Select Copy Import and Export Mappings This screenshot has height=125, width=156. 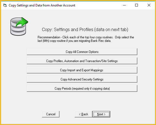pyautogui.click(x=82, y=70)
